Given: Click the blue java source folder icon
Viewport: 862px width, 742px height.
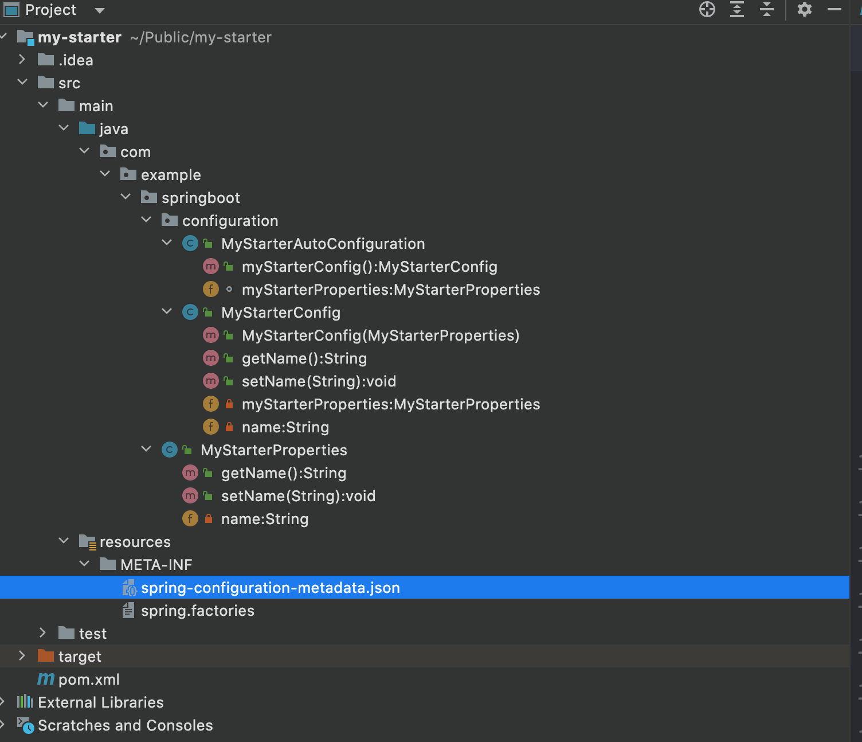Looking at the screenshot, I should coord(87,128).
